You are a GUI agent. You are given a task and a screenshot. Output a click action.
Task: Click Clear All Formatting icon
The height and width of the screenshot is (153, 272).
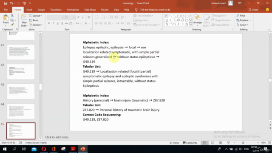click(x=89, y=17)
